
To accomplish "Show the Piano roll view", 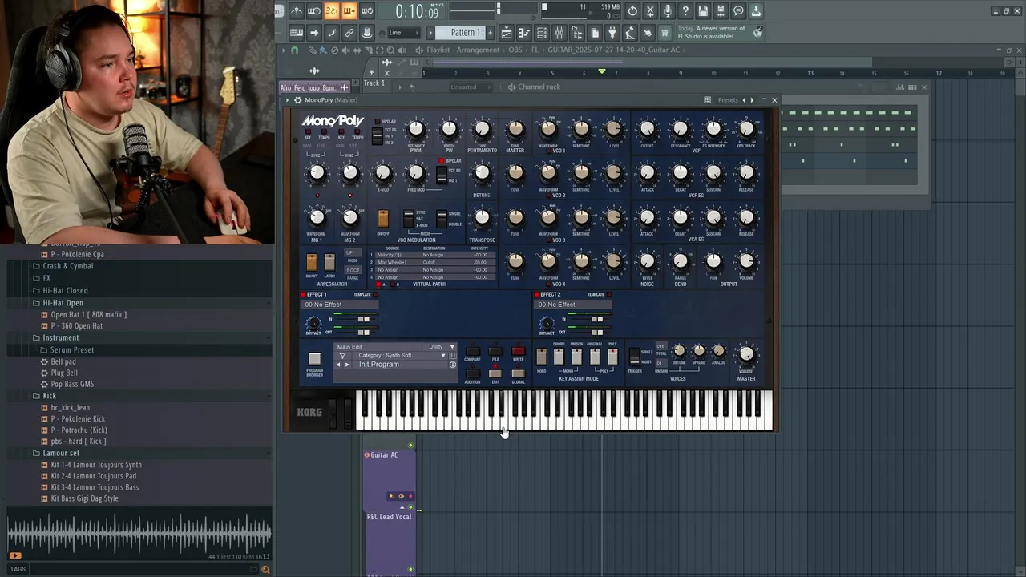I will (x=523, y=33).
